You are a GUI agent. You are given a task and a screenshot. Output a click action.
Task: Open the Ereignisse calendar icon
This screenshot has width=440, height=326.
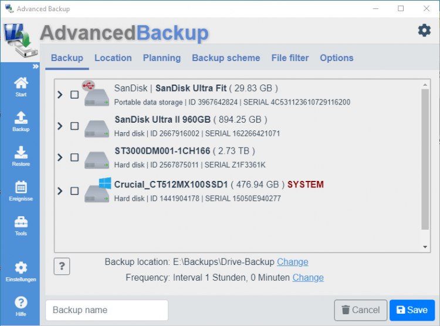click(x=21, y=188)
